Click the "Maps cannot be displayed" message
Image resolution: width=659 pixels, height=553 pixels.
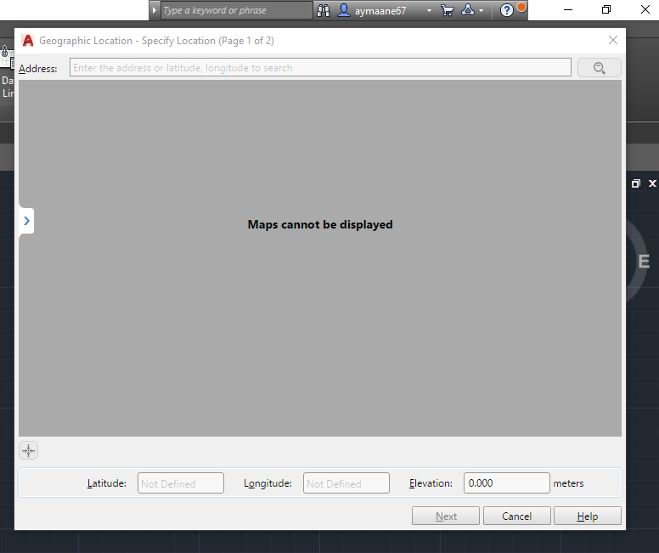tap(320, 224)
